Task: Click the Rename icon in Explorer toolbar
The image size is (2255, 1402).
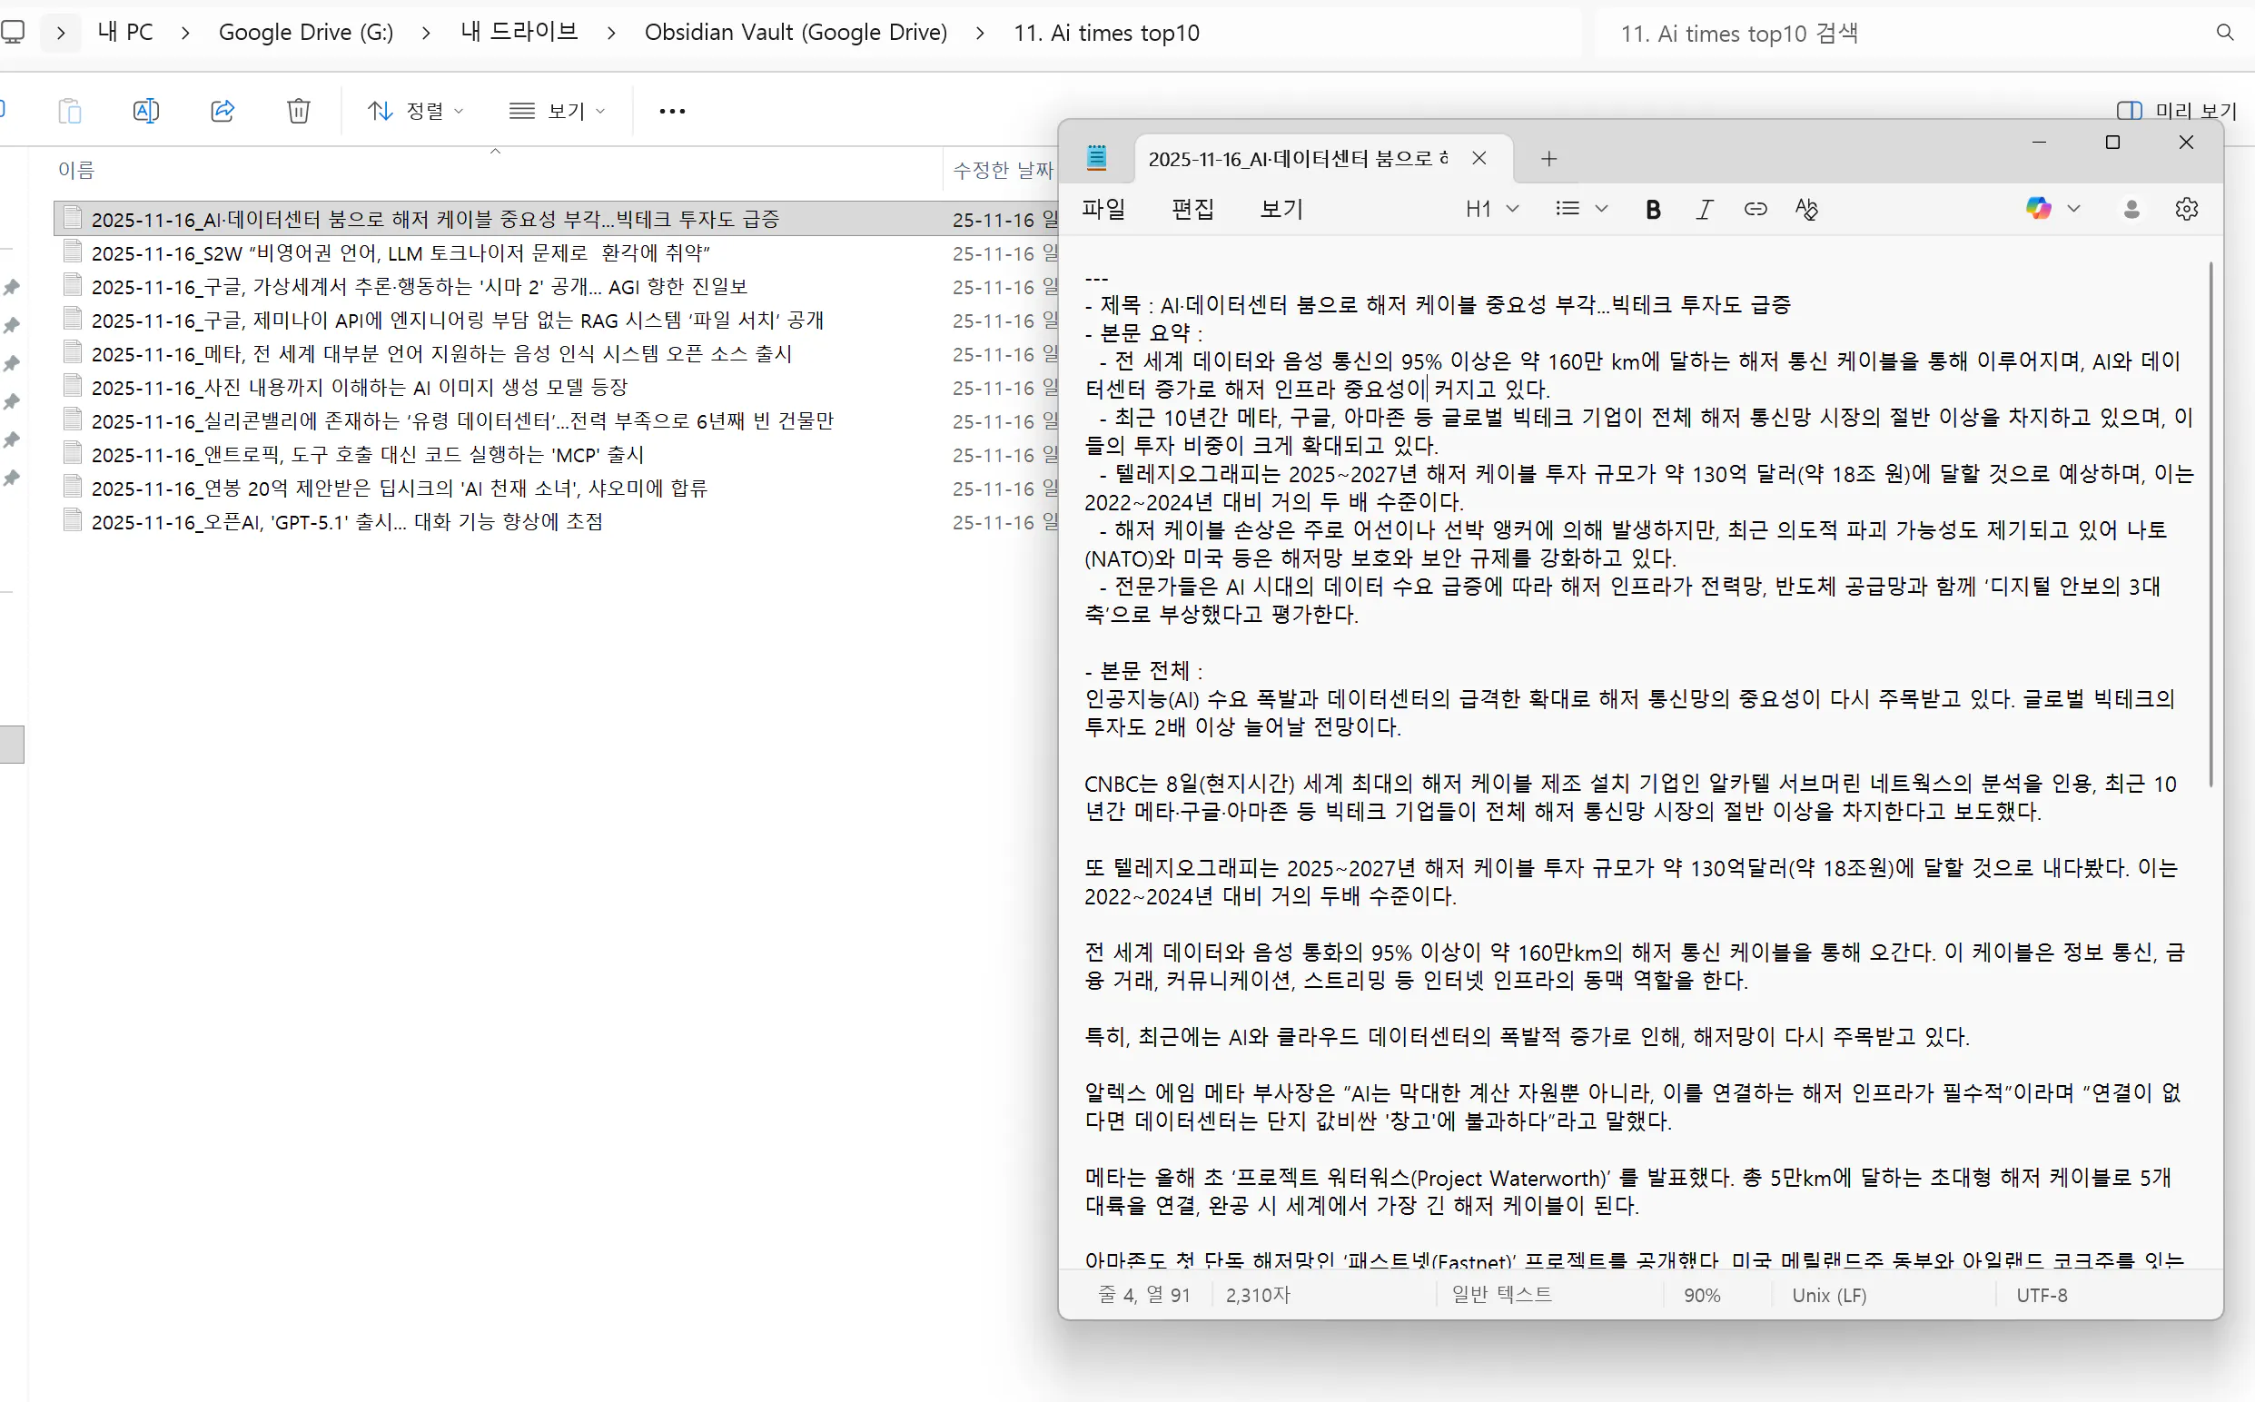Action: tap(145, 112)
